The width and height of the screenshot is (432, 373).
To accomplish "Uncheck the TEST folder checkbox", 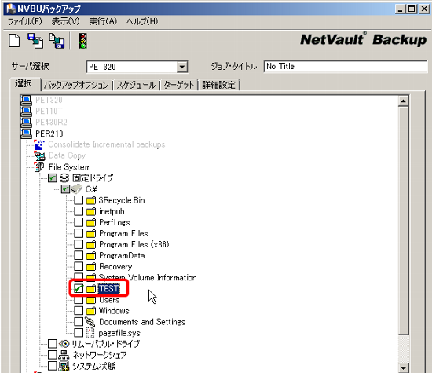I will 79,288.
